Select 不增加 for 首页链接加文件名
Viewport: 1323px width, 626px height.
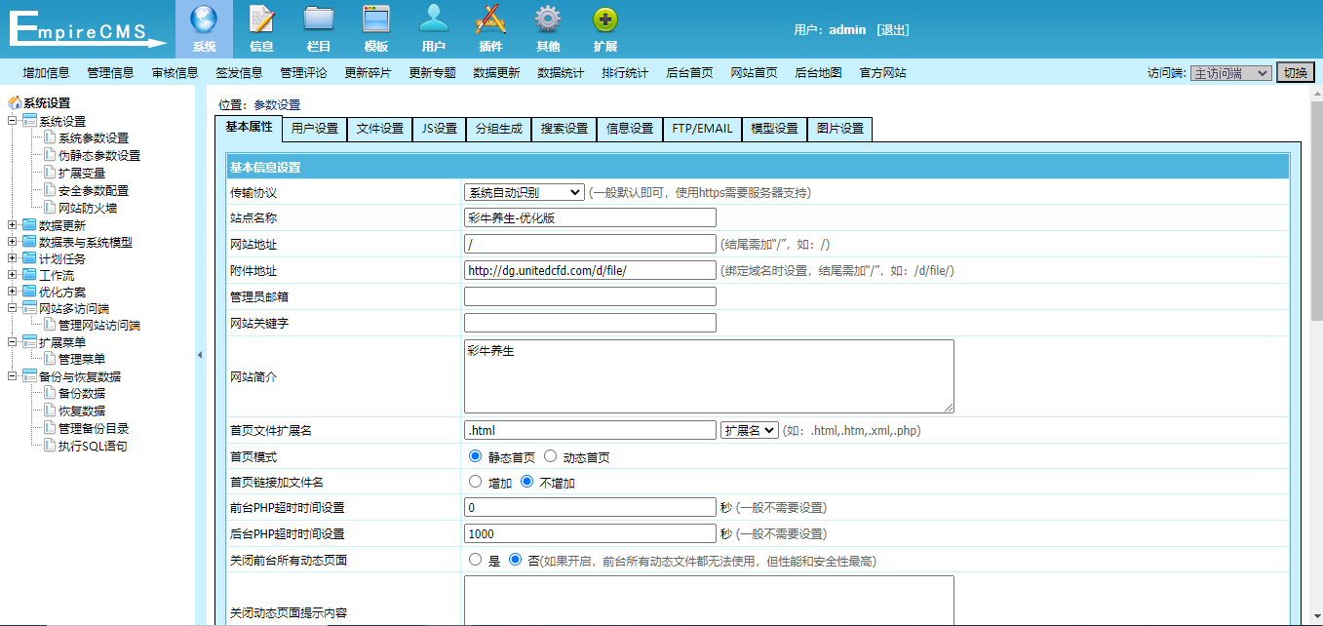tap(526, 481)
